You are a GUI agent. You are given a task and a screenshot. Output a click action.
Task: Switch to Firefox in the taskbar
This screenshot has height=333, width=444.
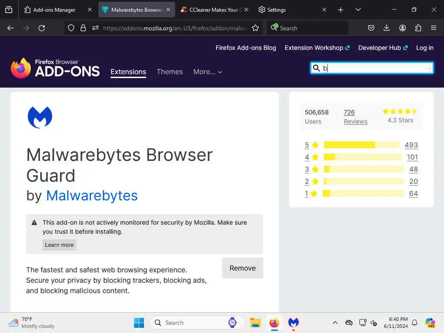point(274,323)
